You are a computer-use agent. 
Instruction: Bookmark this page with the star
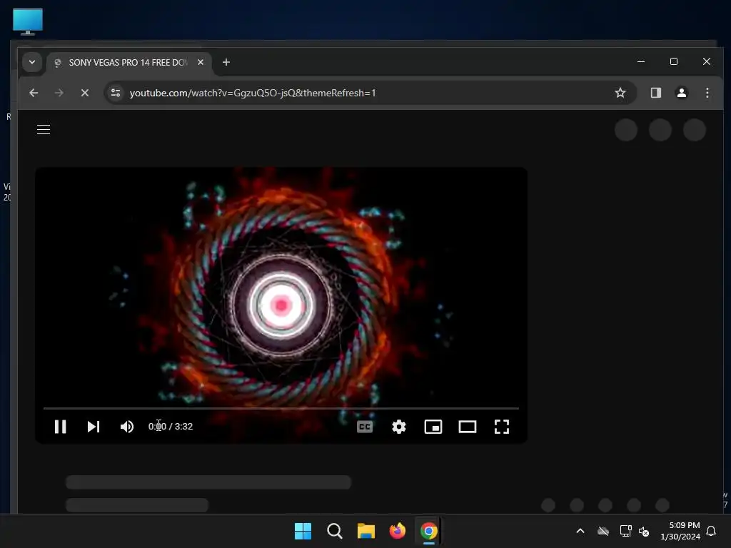tap(620, 93)
